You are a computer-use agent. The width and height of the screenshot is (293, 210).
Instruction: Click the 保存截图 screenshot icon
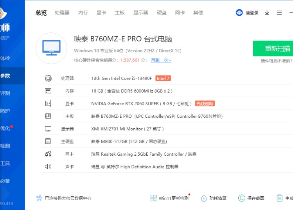pyautogui.click(x=242, y=198)
